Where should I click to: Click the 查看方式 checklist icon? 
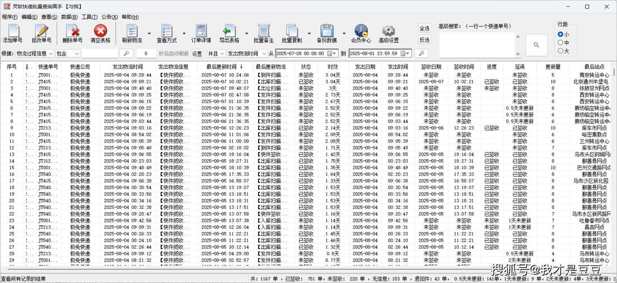pos(167,31)
